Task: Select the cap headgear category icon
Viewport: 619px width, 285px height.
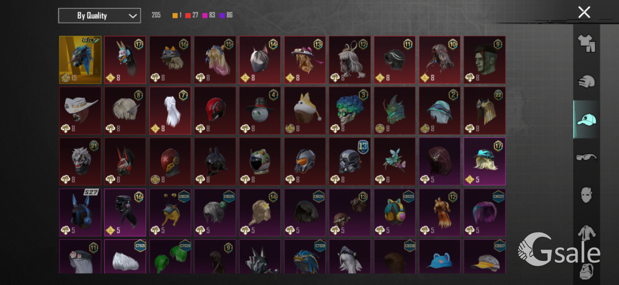Action: pyautogui.click(x=586, y=119)
